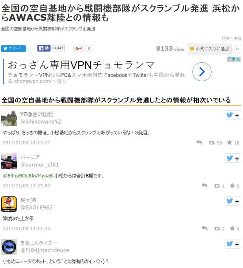Favorite the バーニア tweet with 0 stars
The image size is (243, 268).
point(232,185)
